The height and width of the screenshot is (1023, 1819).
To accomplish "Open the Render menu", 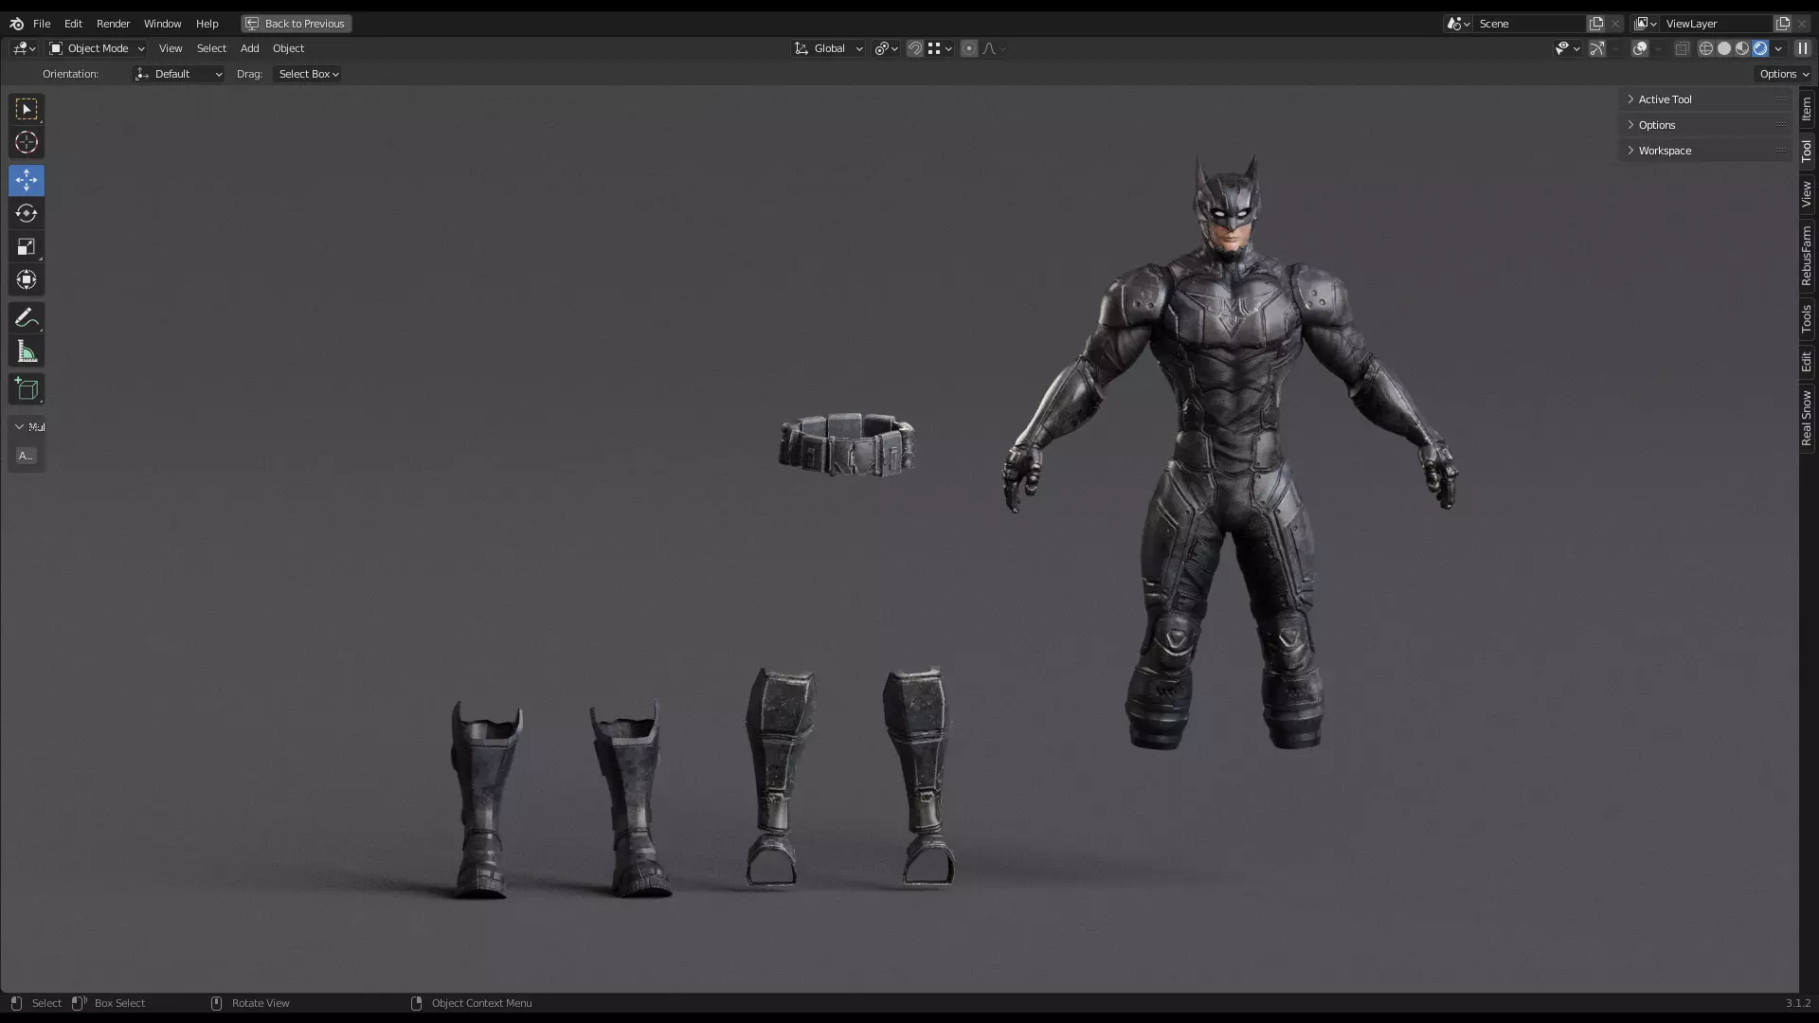I will [x=113, y=24].
